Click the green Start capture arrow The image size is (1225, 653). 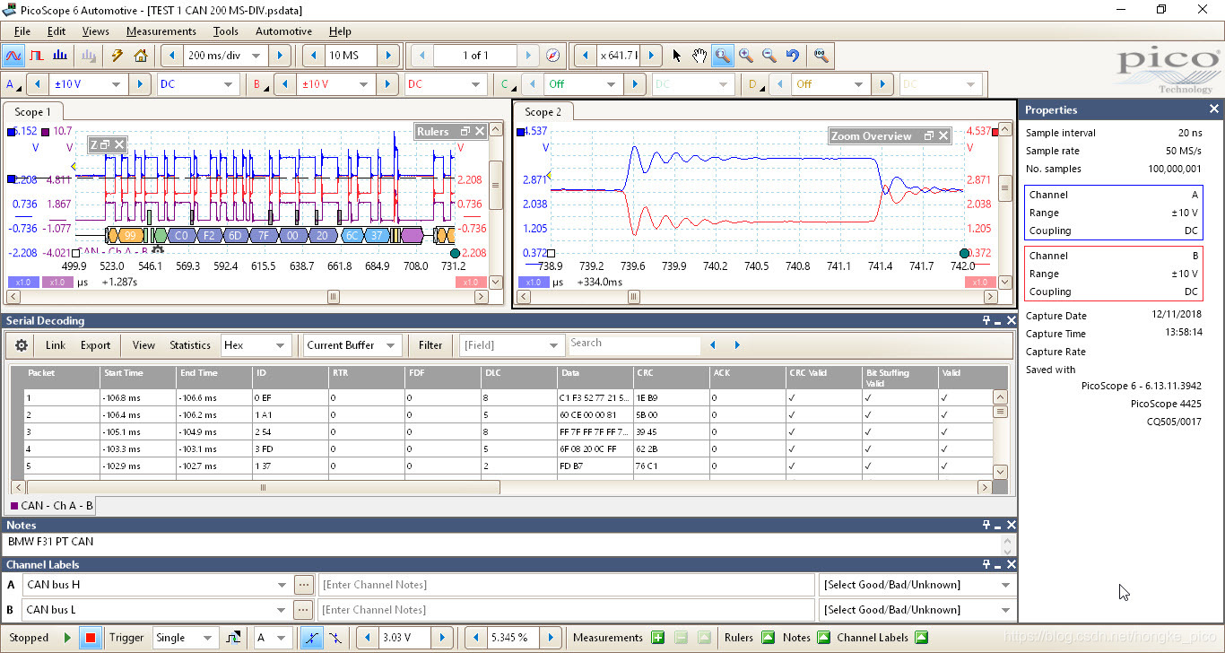67,638
